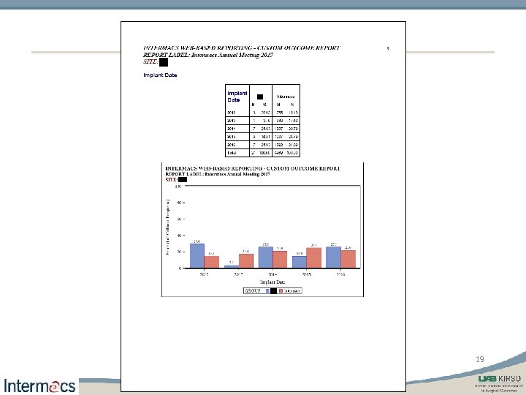
Task: Click the 100 tick label on the y-axis
Action: pyautogui.click(x=178, y=187)
